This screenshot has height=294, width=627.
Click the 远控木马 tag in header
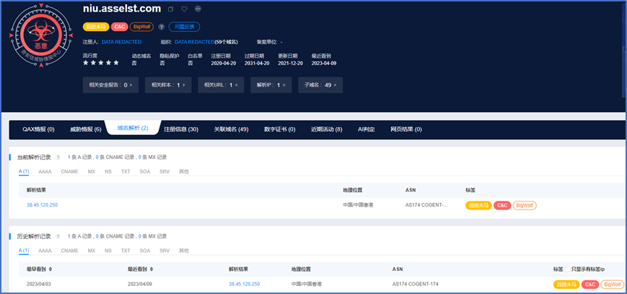[96, 27]
